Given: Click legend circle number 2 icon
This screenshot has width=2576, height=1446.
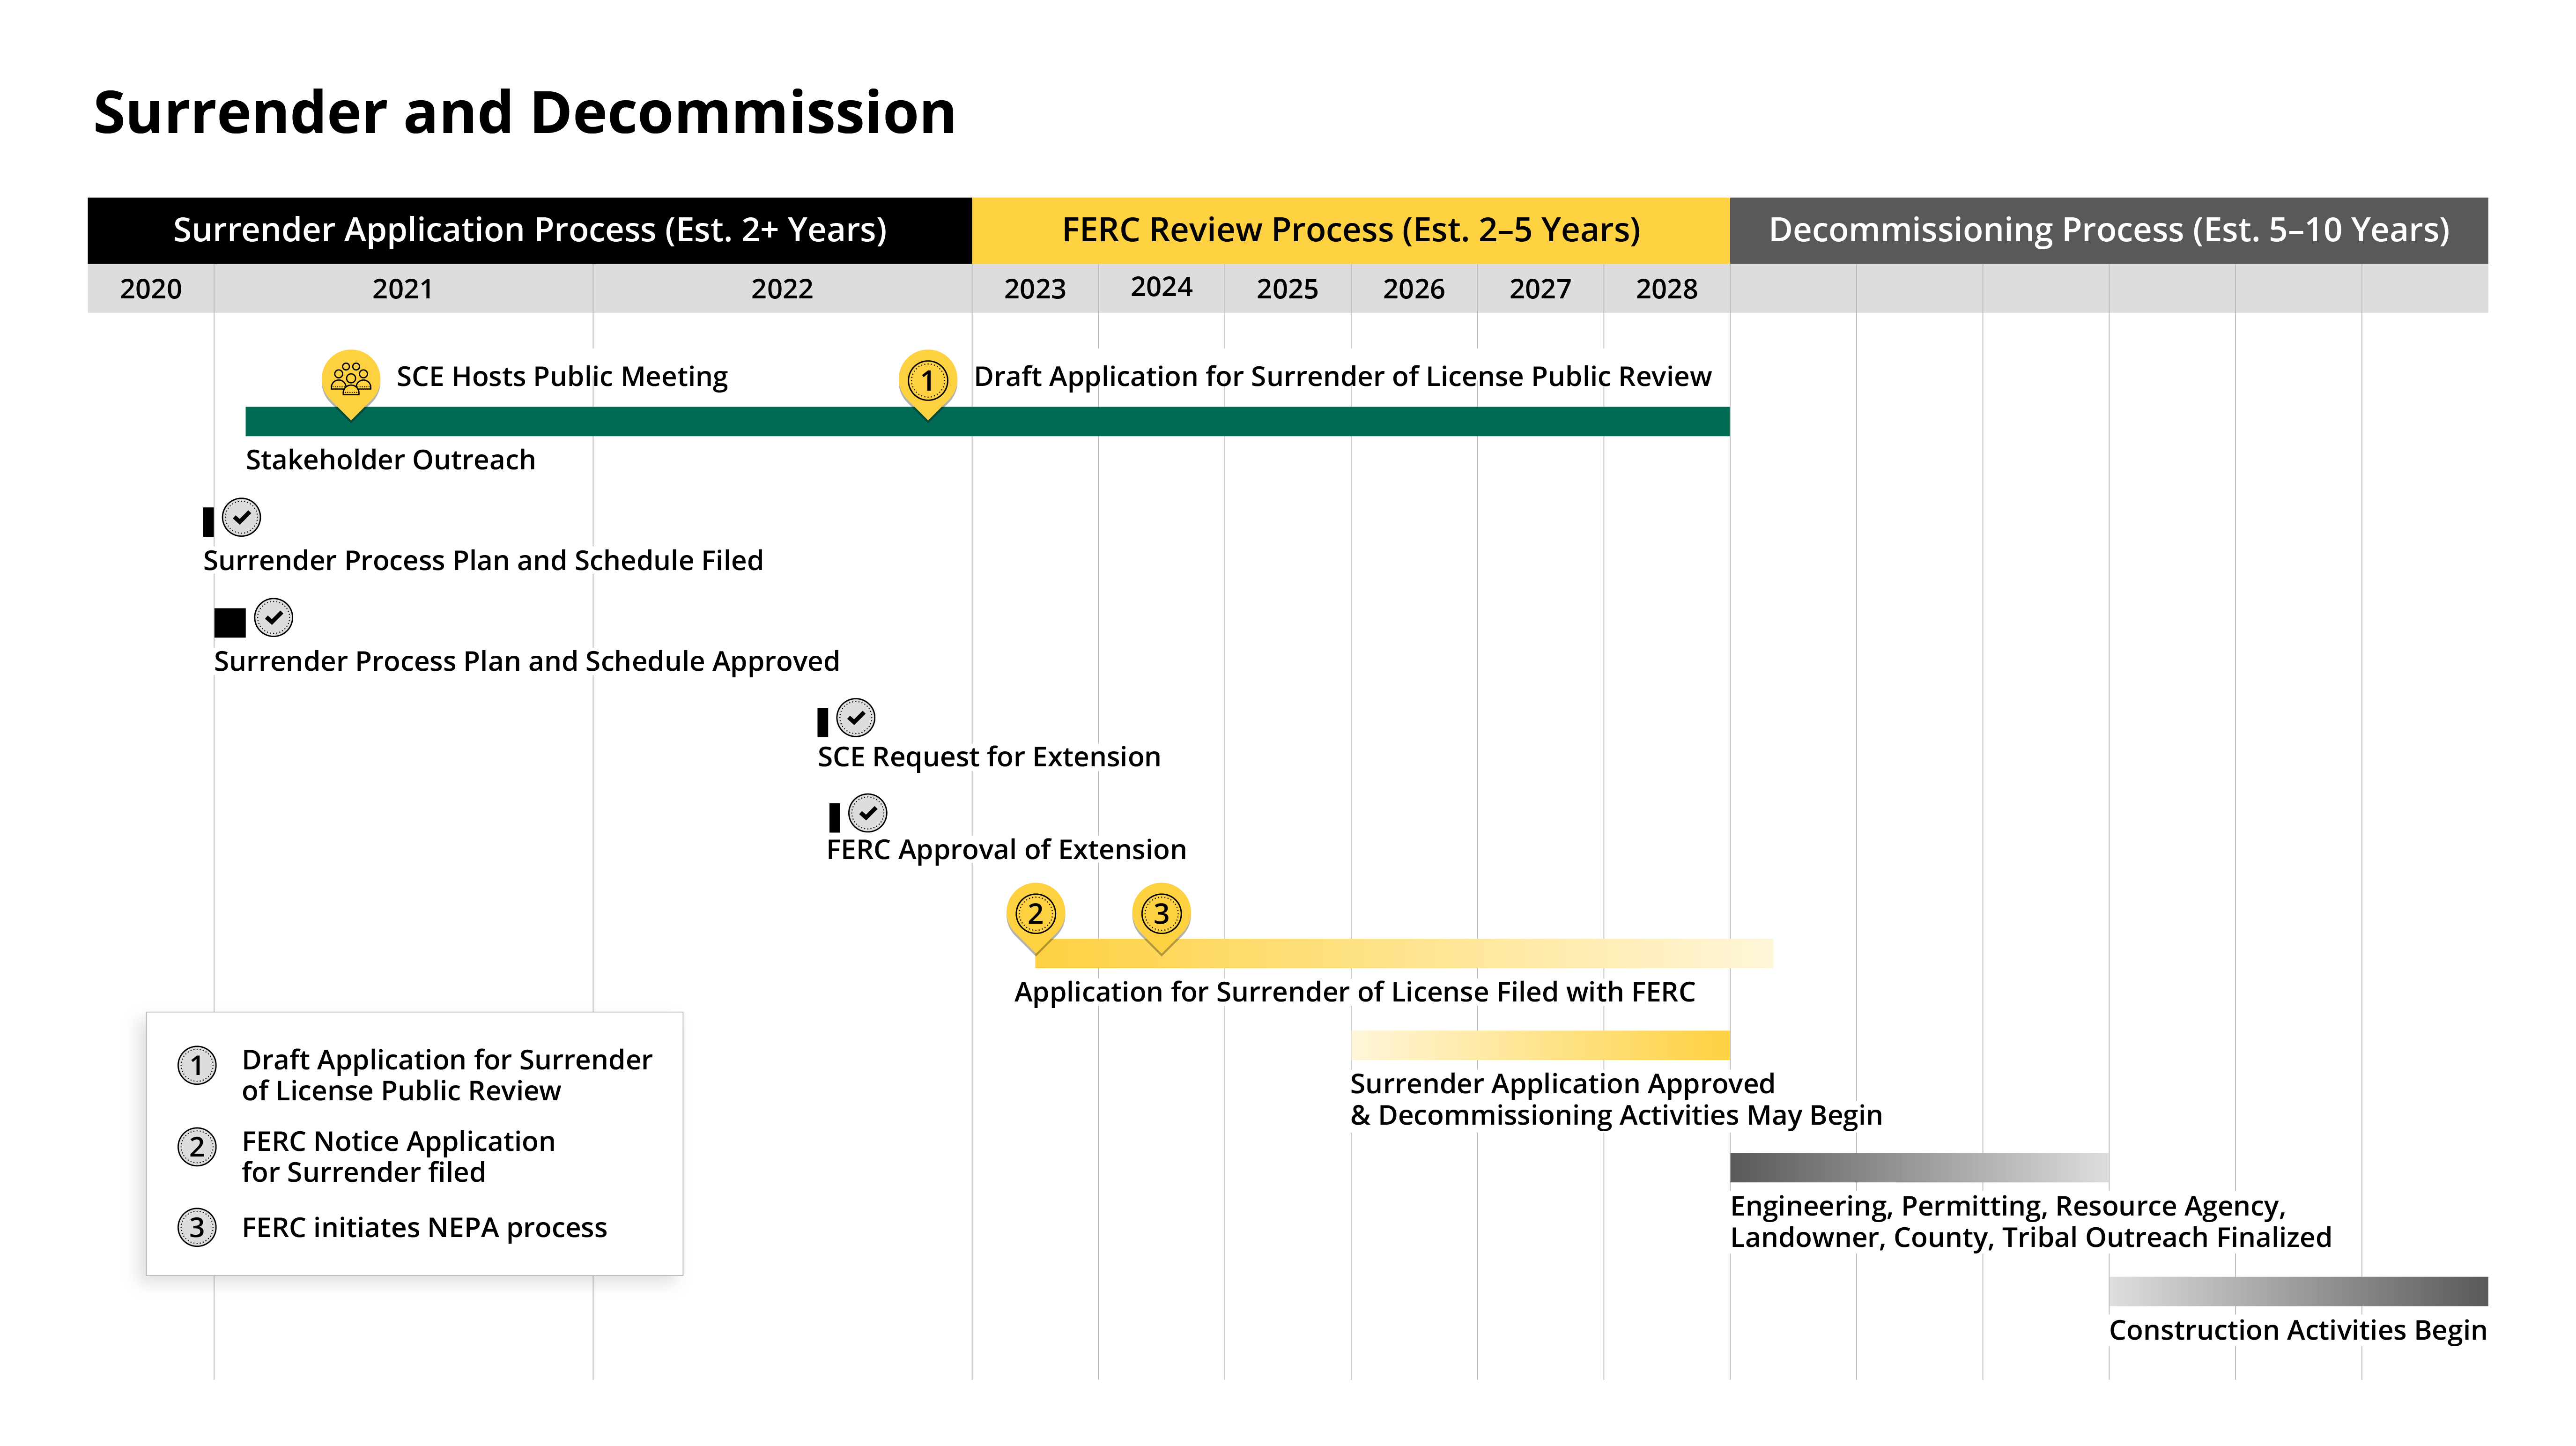Looking at the screenshot, I should [x=197, y=1147].
